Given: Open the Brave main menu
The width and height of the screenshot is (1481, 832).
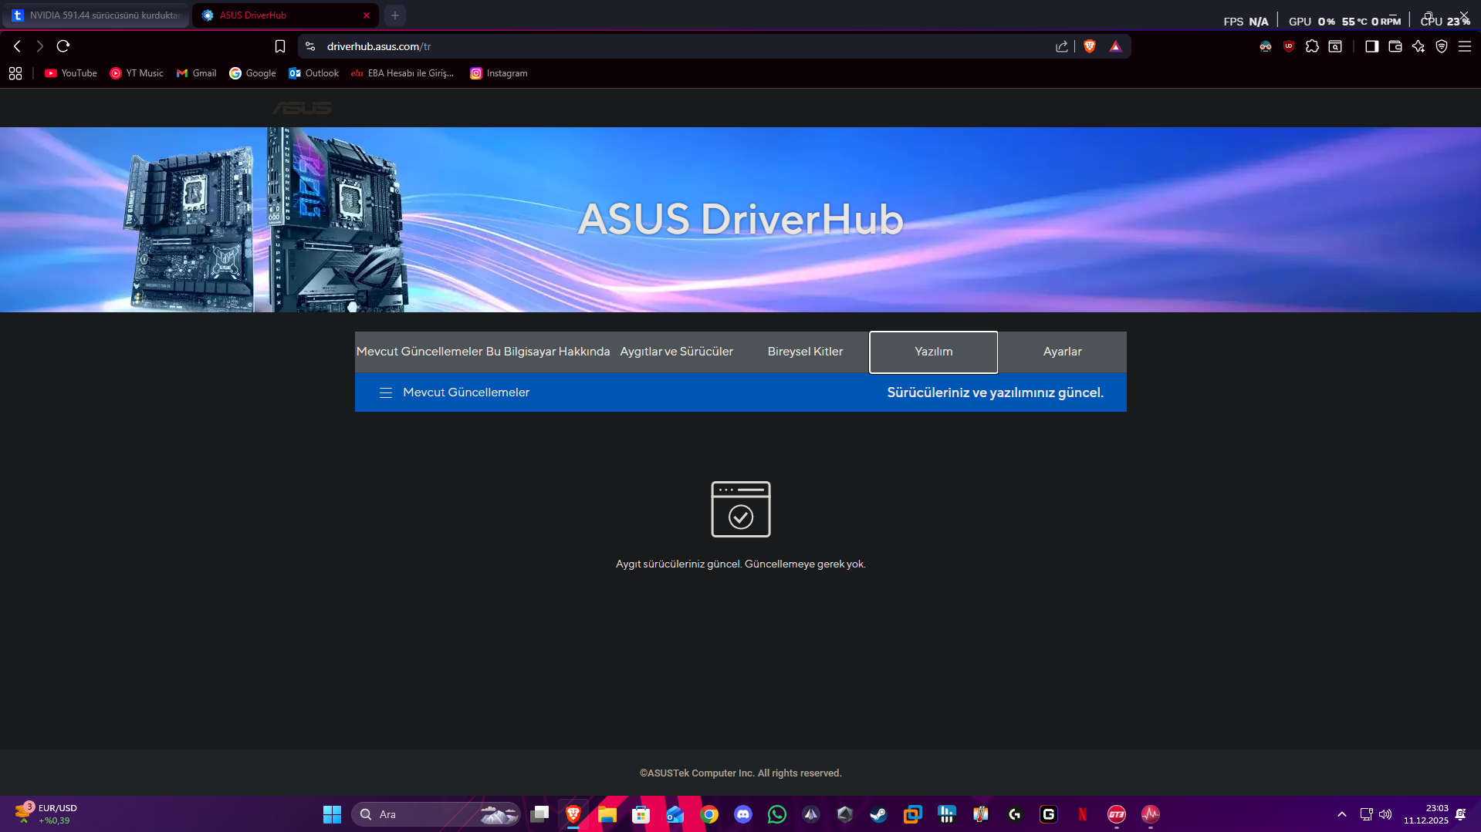Looking at the screenshot, I should coord(1465,46).
